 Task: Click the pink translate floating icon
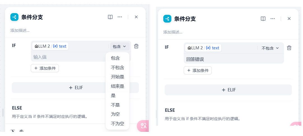143,126
